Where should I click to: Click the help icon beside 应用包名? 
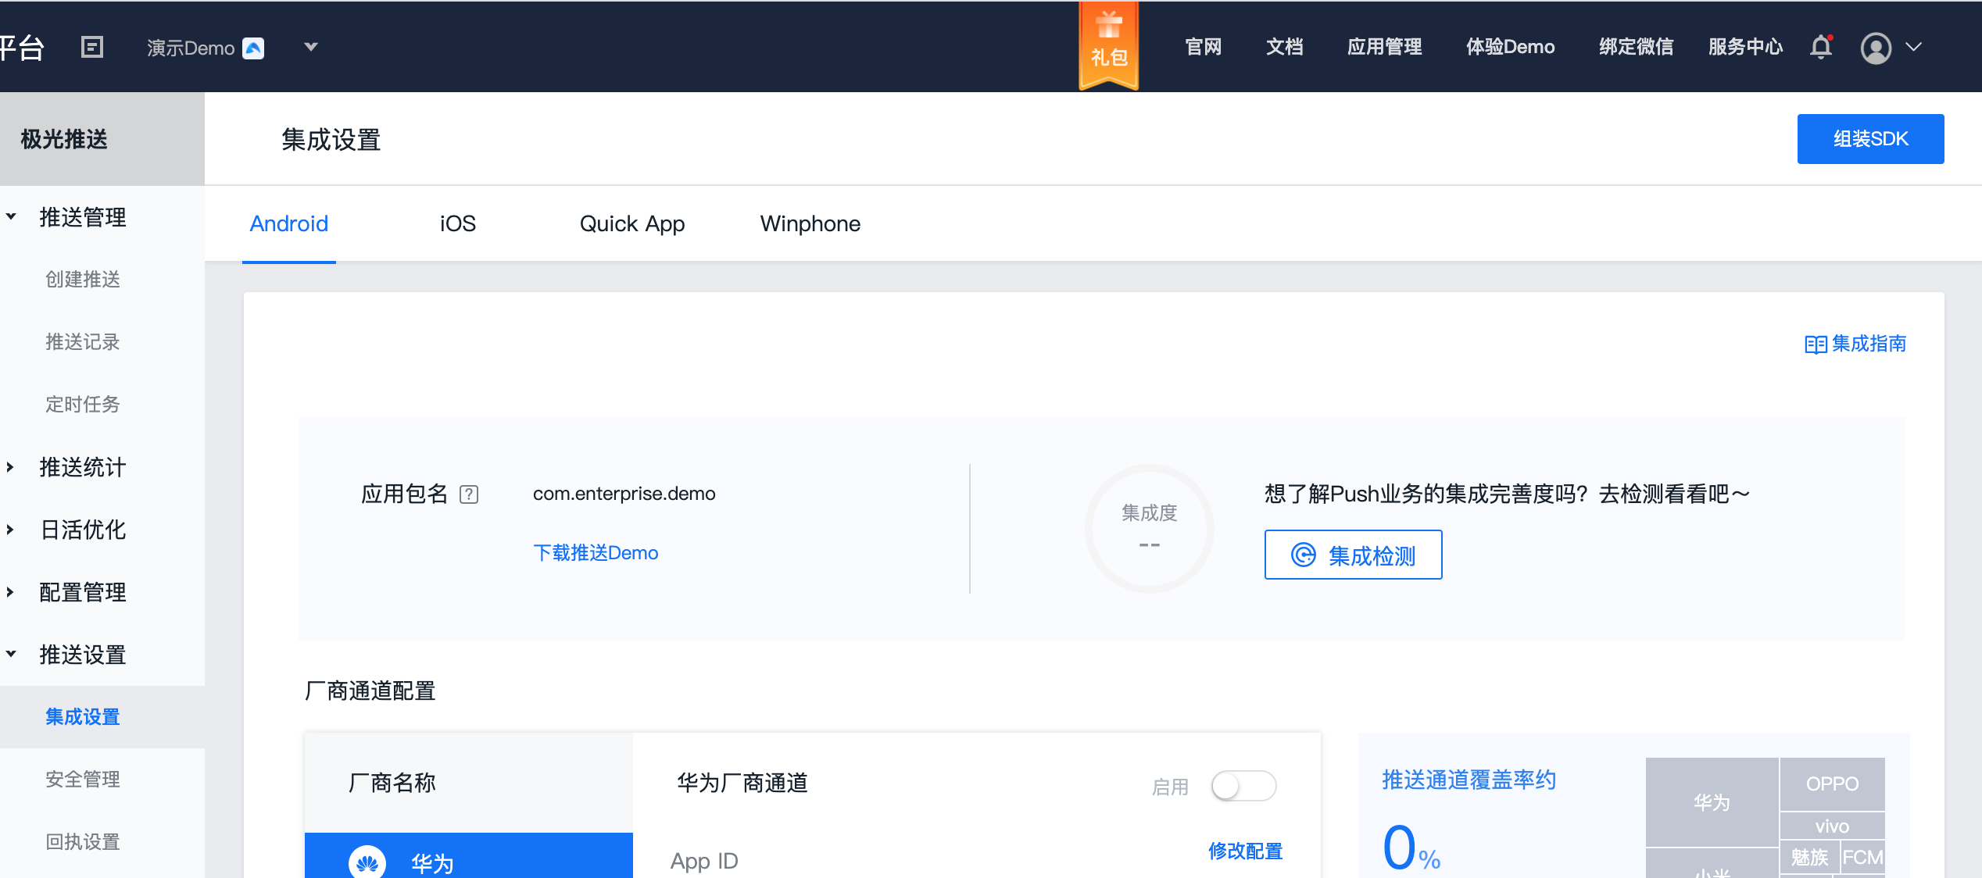[469, 494]
